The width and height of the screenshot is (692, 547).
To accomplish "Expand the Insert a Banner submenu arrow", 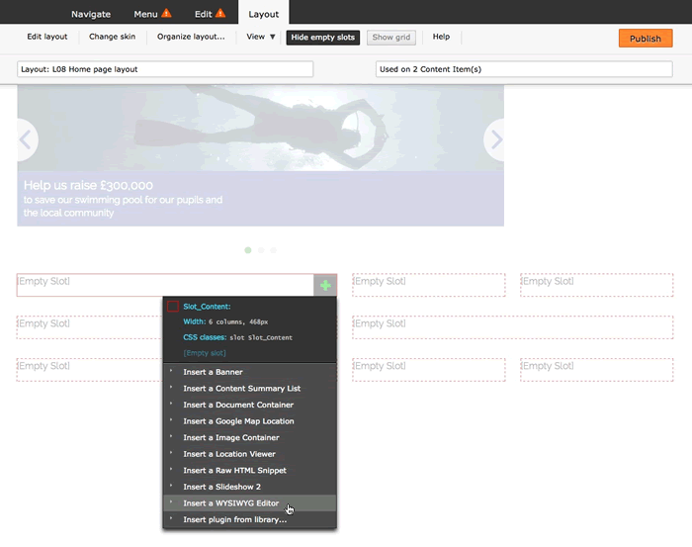I will (171, 372).
